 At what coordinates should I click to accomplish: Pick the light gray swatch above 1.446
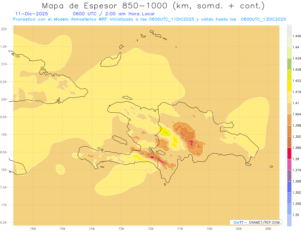tap(289, 30)
